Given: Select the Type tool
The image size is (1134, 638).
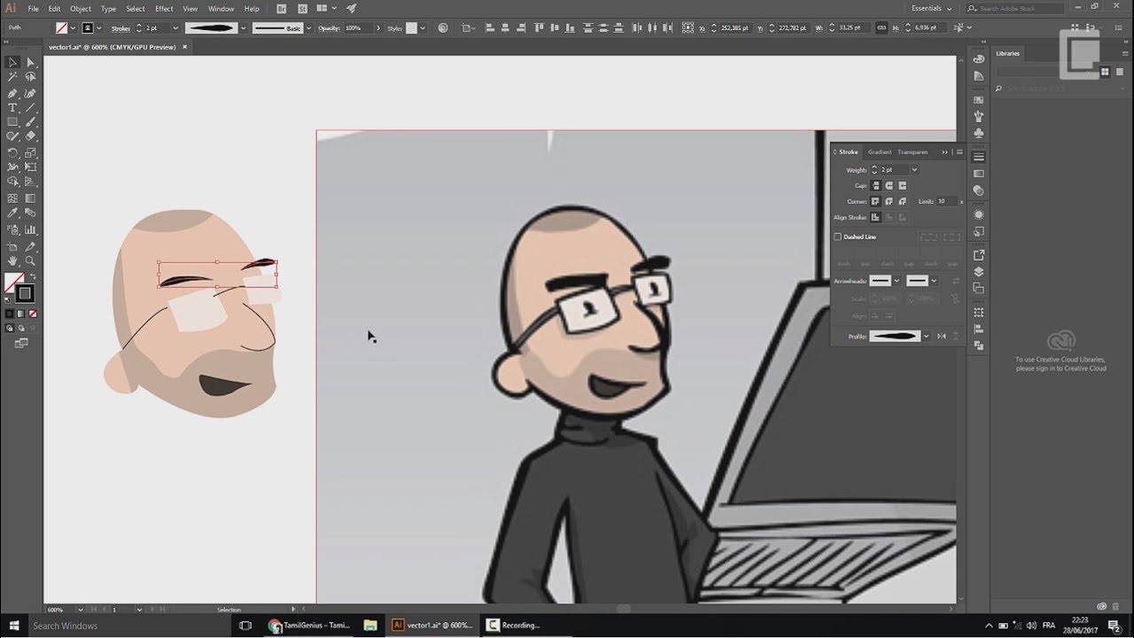Looking at the screenshot, I should [x=12, y=105].
